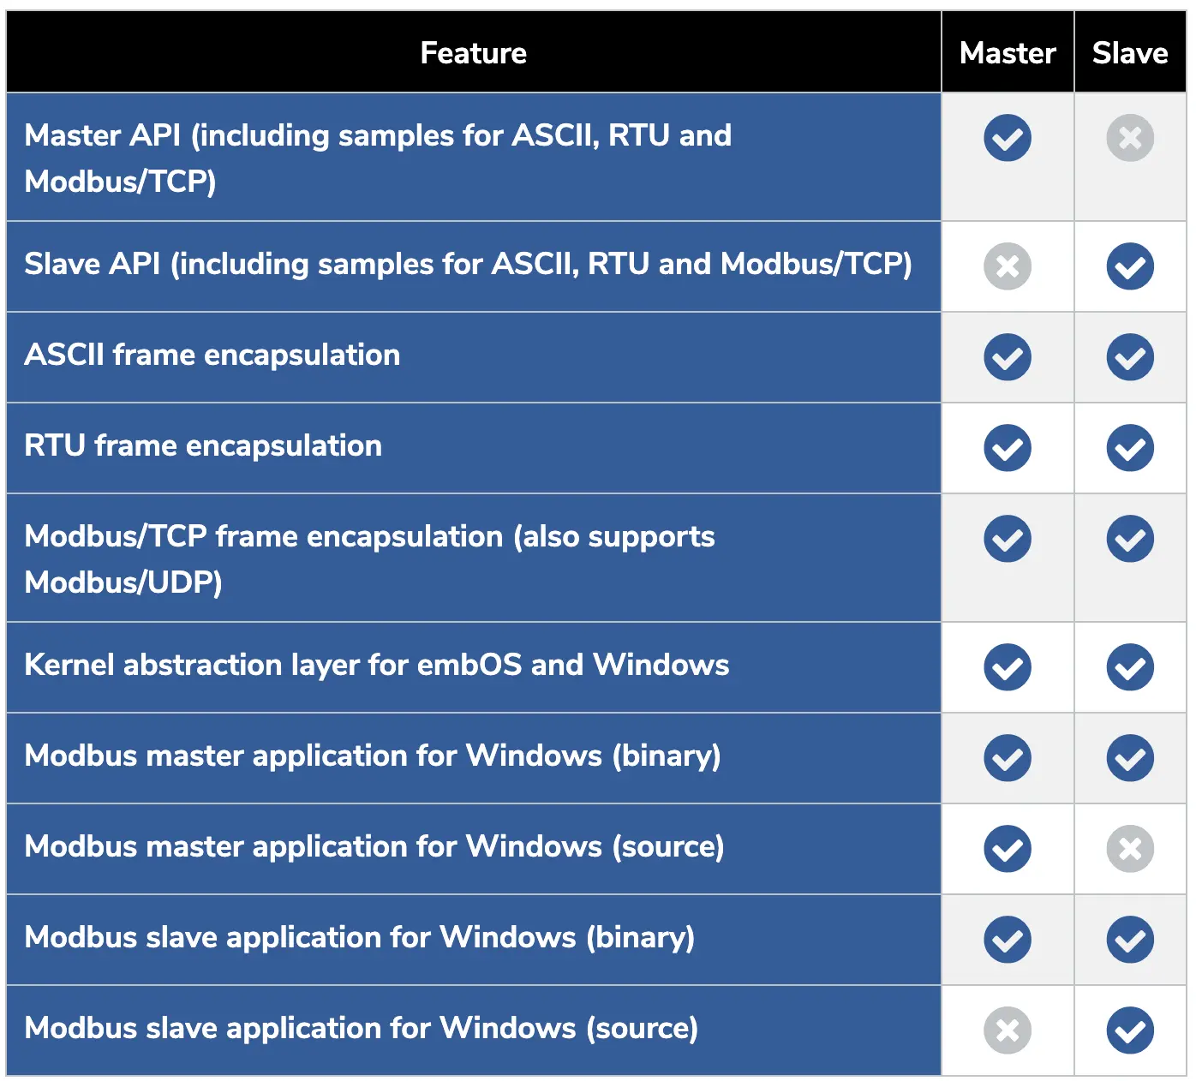Select the ASCII frame encapsulation feature text
Viewport: 1196px width, 1081px height.
point(212,355)
